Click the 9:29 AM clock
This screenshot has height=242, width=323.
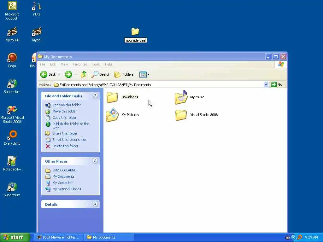point(311,237)
